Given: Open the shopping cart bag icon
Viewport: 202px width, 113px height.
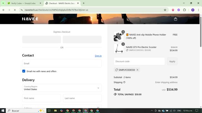Looking at the screenshot, I should click(175, 19).
